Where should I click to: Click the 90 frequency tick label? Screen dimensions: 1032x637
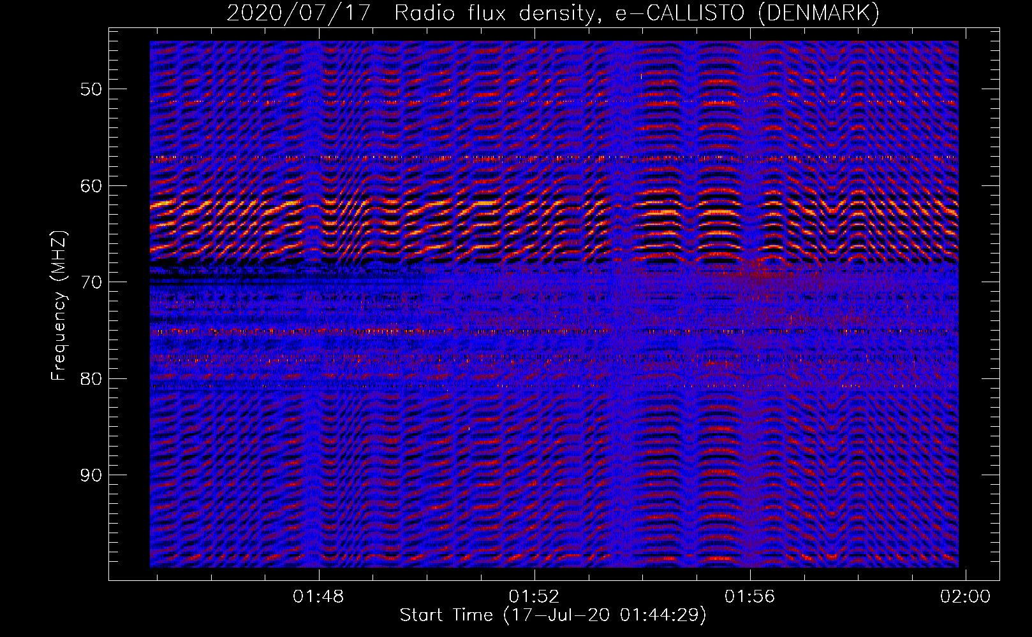click(91, 475)
